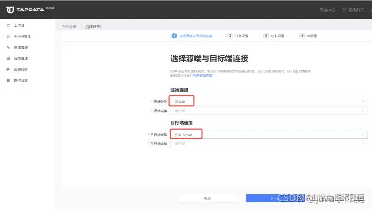Viewport: 372px width, 209px height.
Task: Select the first step label in blue
Action: coord(195,36)
